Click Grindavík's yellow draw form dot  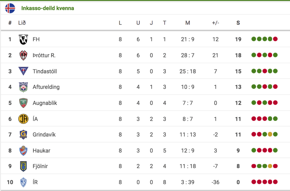(270, 134)
